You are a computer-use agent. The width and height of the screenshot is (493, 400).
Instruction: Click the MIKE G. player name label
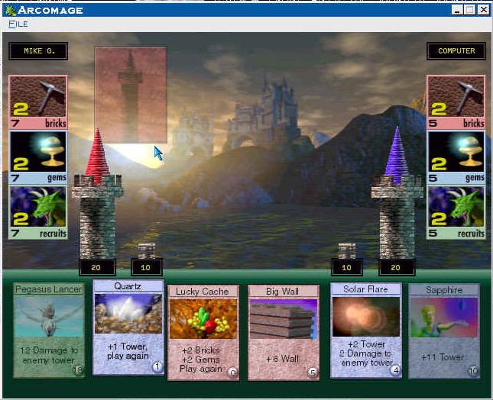38,51
